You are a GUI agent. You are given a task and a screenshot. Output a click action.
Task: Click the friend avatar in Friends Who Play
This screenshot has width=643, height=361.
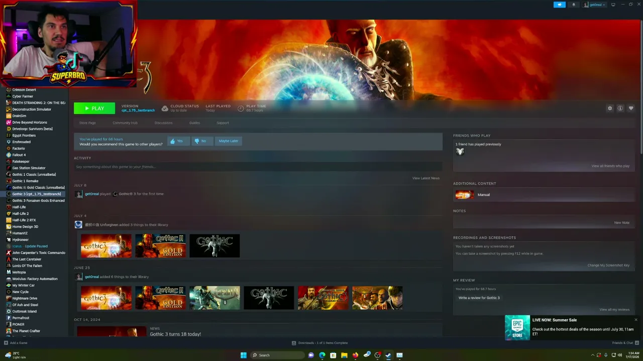point(460,151)
